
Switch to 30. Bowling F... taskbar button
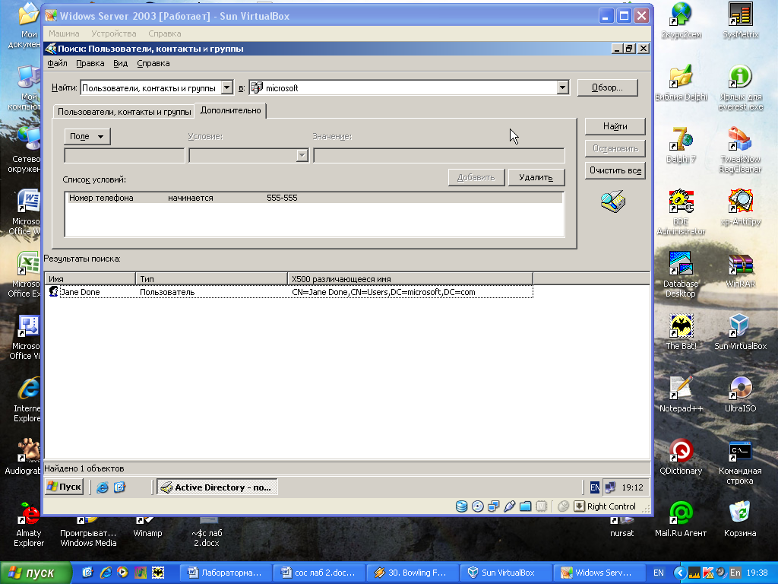click(x=413, y=573)
